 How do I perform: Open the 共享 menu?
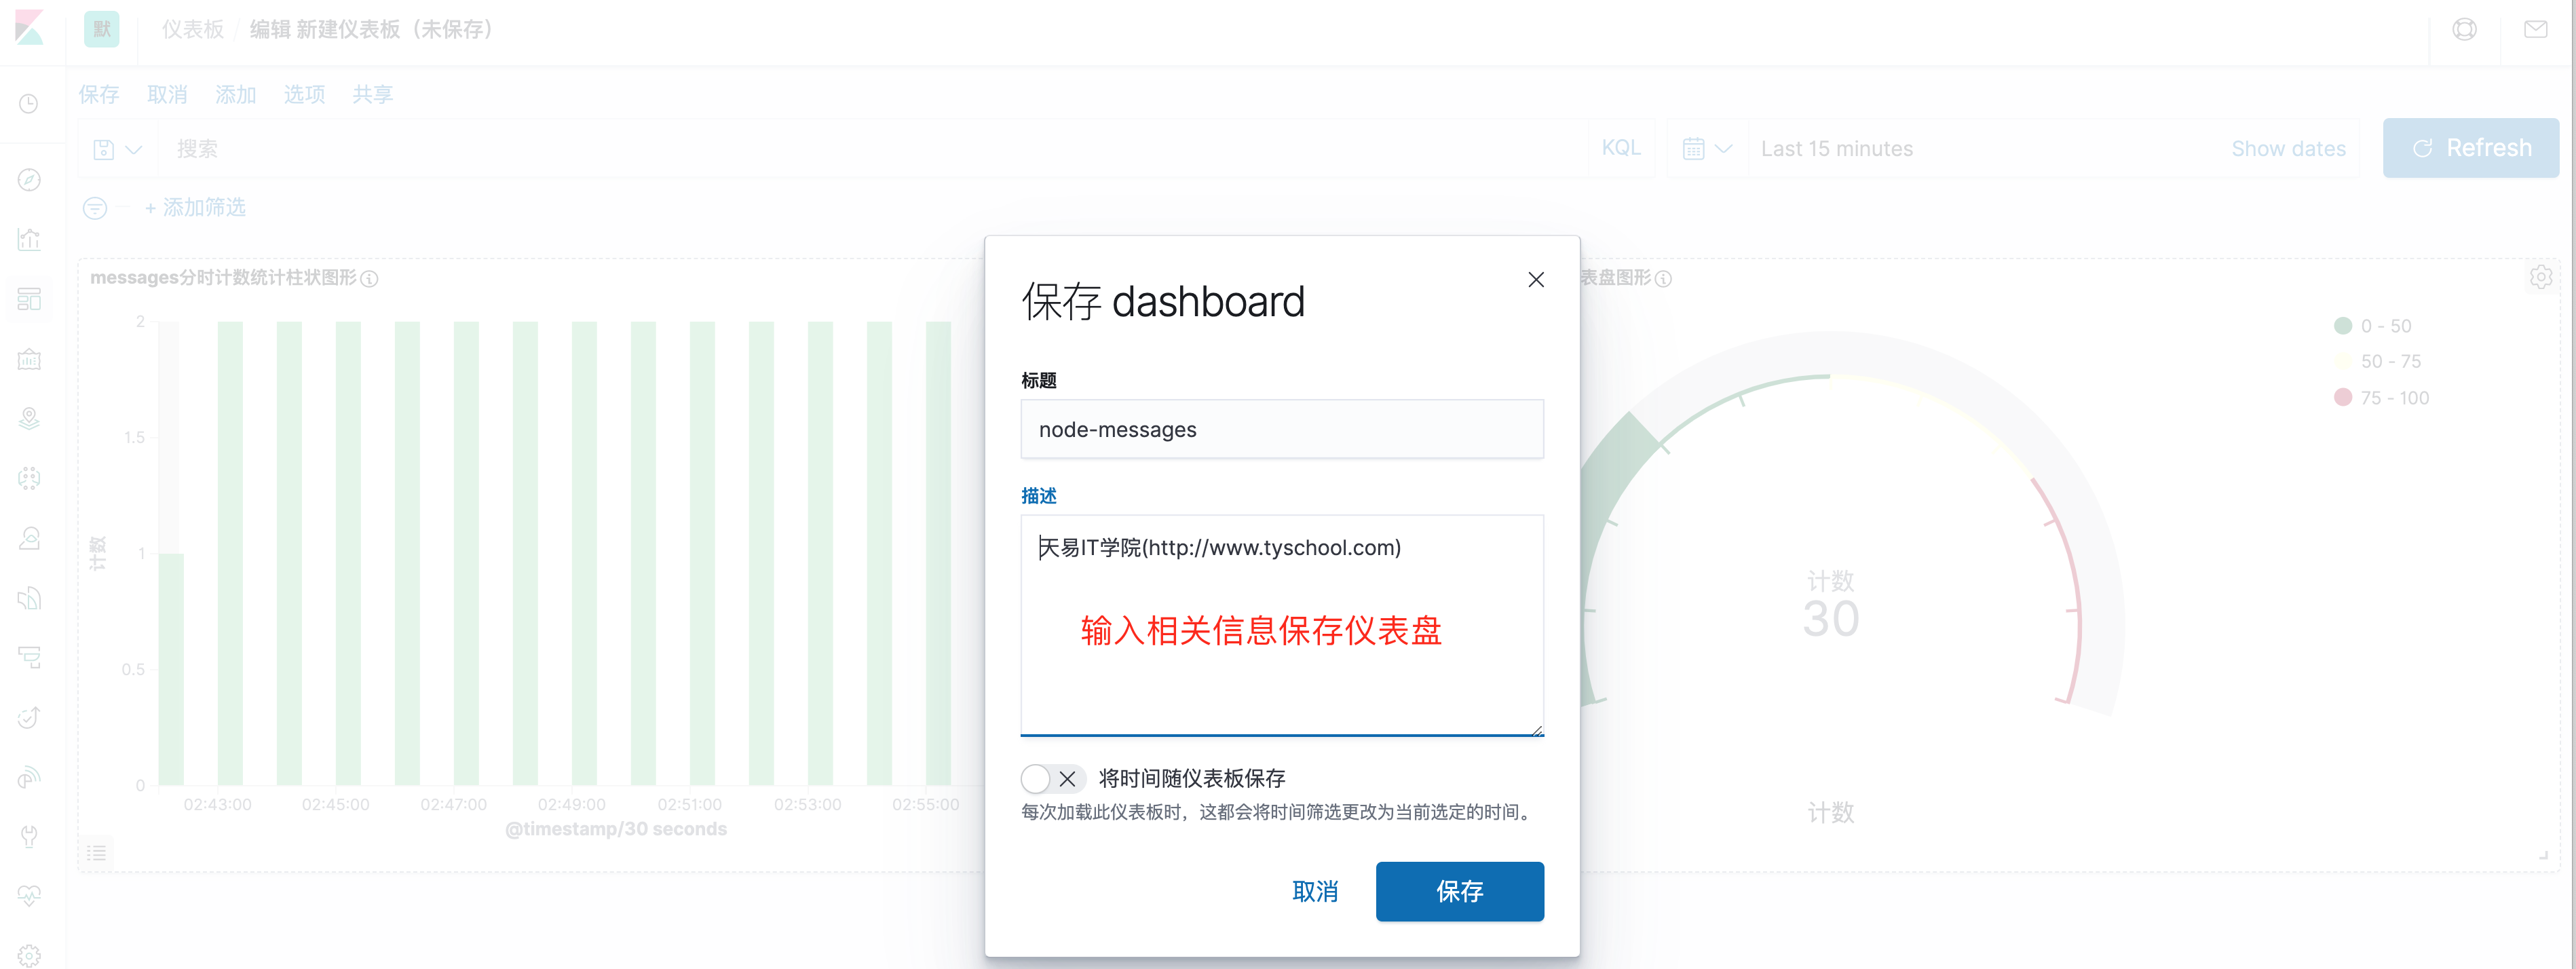(x=372, y=94)
